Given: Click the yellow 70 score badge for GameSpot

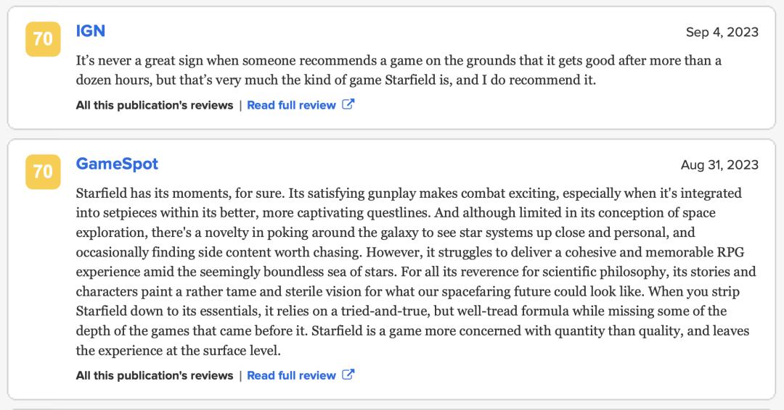Looking at the screenshot, I should click(43, 172).
